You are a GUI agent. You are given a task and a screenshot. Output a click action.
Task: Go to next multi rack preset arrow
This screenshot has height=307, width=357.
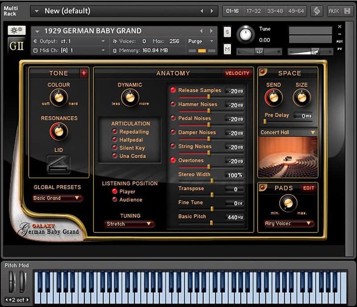(212, 11)
